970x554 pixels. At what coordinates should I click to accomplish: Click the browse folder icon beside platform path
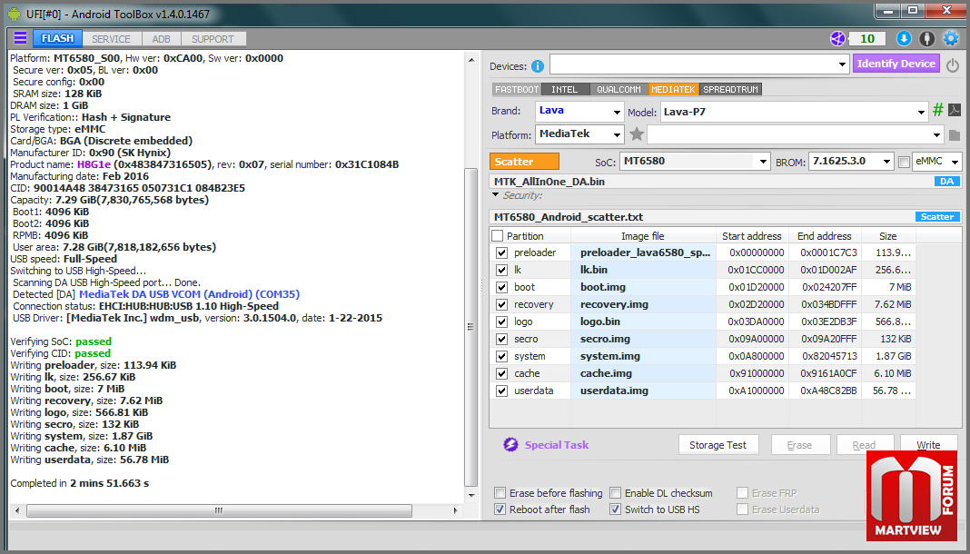click(x=954, y=134)
